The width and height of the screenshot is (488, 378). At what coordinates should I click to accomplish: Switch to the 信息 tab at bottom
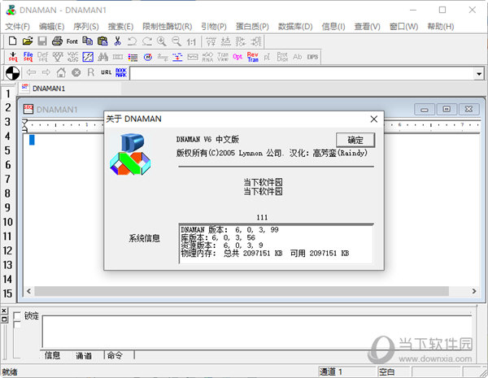point(52,355)
